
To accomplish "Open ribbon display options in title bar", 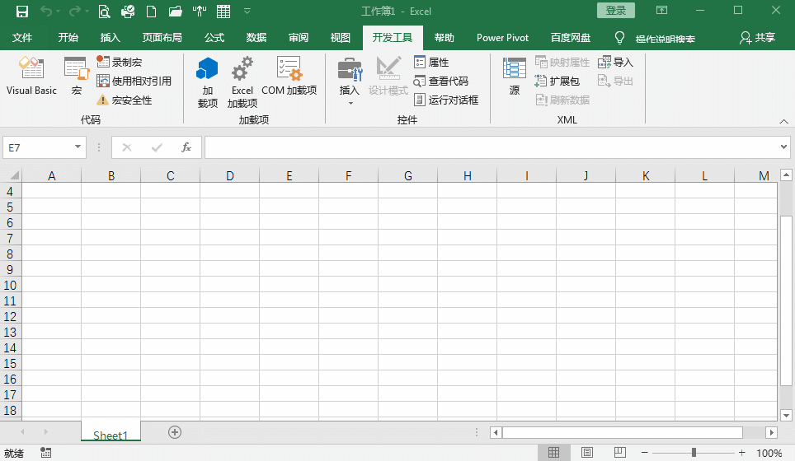I will tap(661, 11).
